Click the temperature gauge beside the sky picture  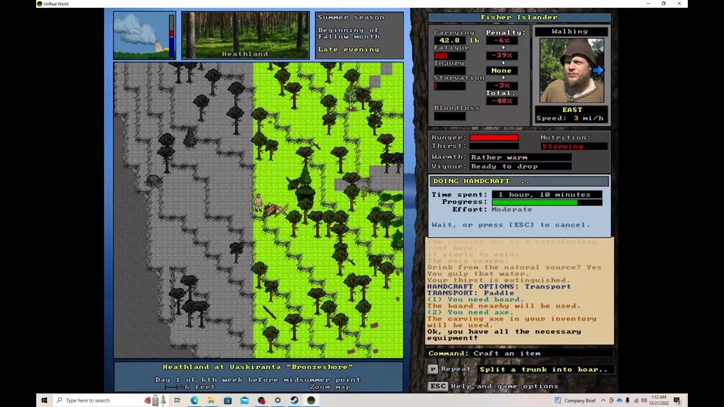click(171, 35)
